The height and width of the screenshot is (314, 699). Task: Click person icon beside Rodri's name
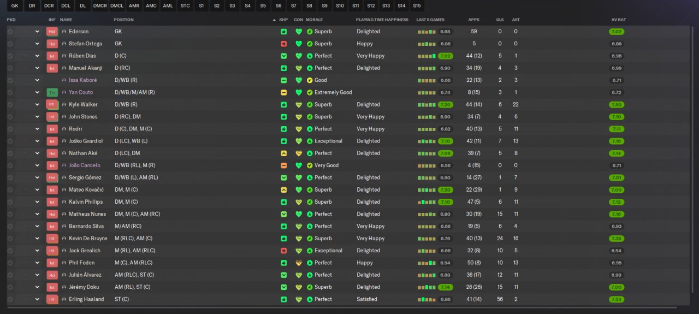tap(64, 129)
